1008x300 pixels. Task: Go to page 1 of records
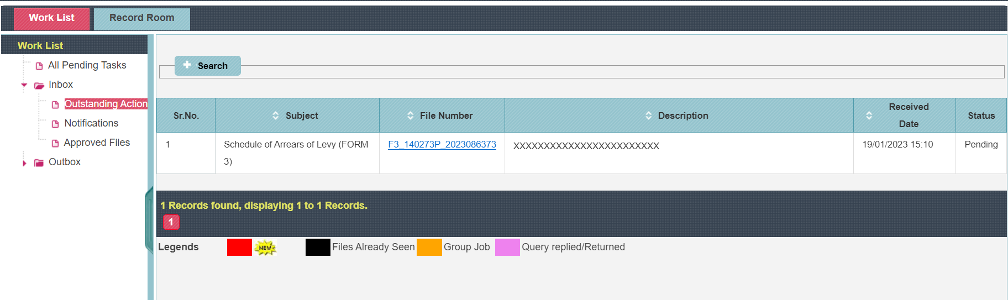[x=171, y=222]
